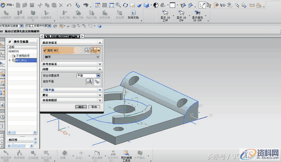Open the 安全设置选项 dropdown
Screen dimensions: 281x162
(x=98, y=76)
